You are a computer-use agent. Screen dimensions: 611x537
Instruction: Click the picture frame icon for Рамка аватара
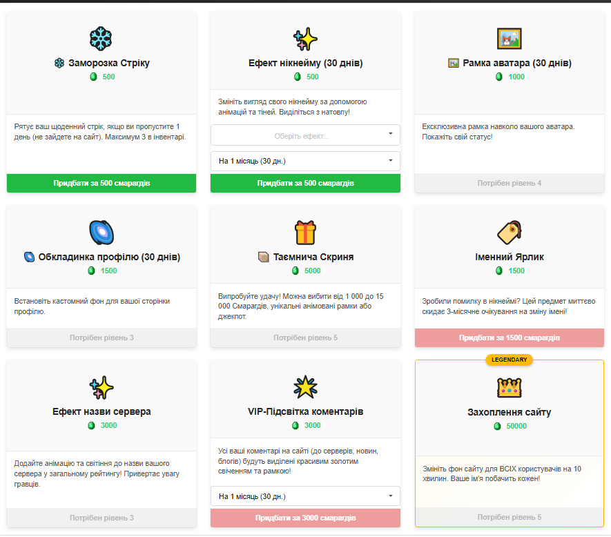click(x=509, y=39)
